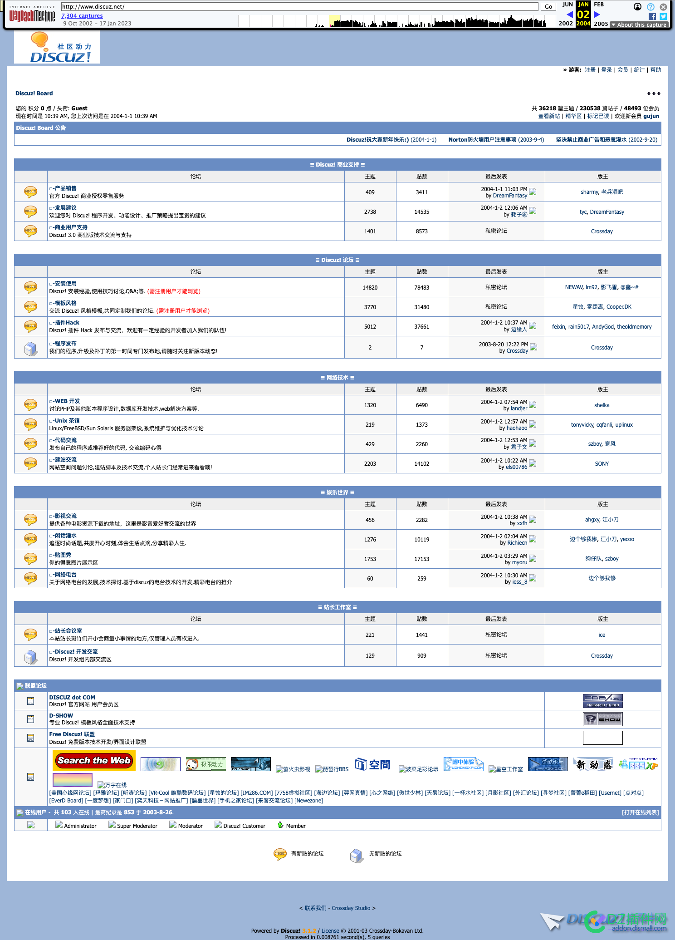Open Norton防火墙用户注意事项 announcement
This screenshot has height=940, width=675.
point(482,140)
